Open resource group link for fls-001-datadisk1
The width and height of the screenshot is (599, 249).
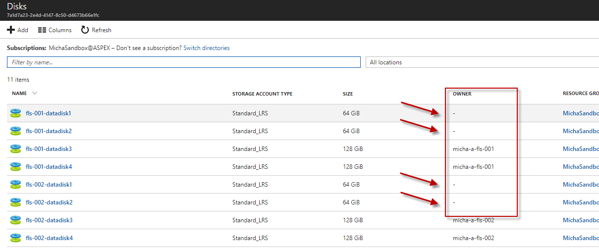point(581,113)
